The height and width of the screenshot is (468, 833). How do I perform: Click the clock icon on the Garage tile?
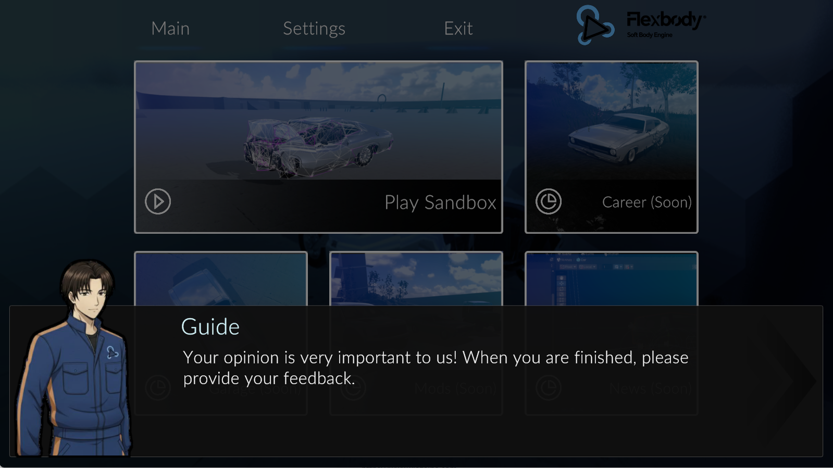[x=158, y=388]
